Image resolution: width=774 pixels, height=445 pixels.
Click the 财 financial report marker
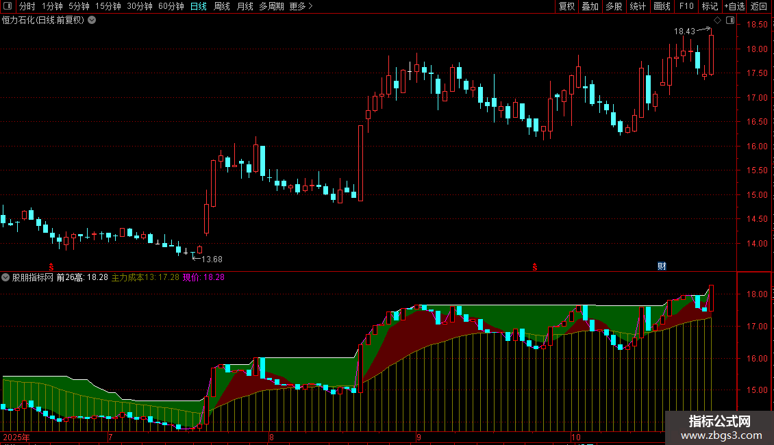662,266
